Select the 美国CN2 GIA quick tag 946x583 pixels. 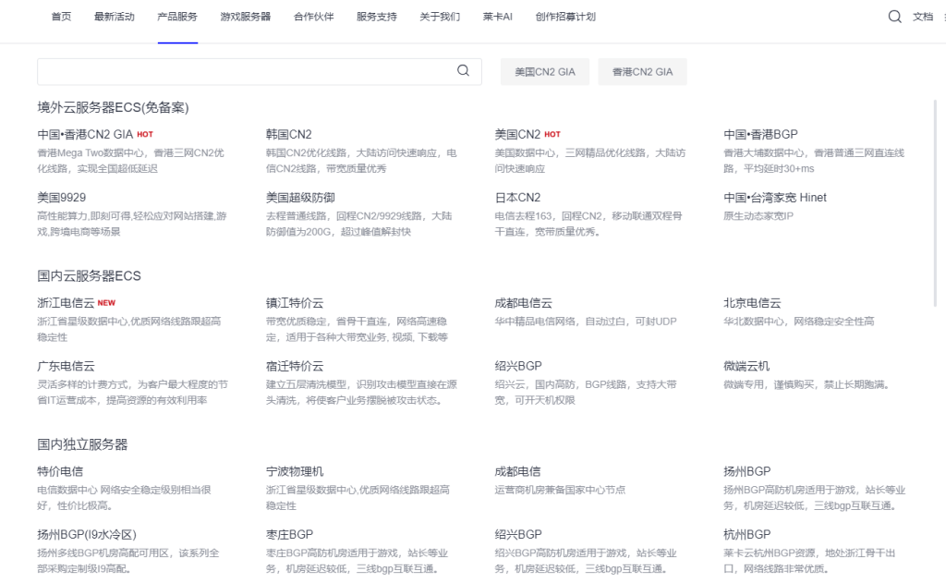tap(544, 71)
